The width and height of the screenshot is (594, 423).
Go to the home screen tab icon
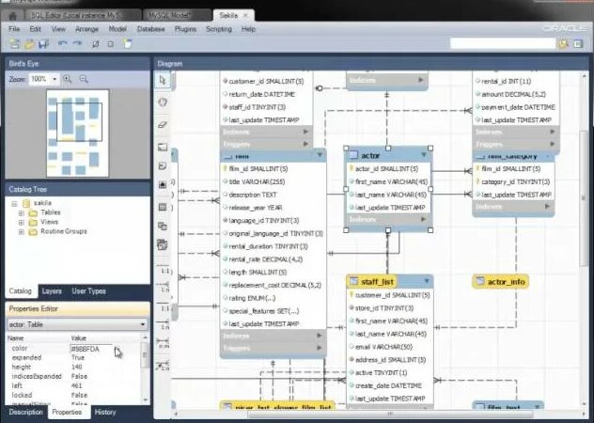click(13, 16)
